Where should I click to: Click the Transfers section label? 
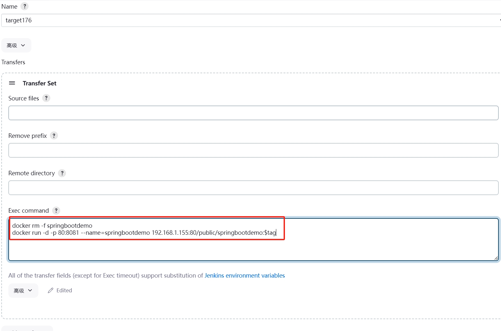(13, 62)
